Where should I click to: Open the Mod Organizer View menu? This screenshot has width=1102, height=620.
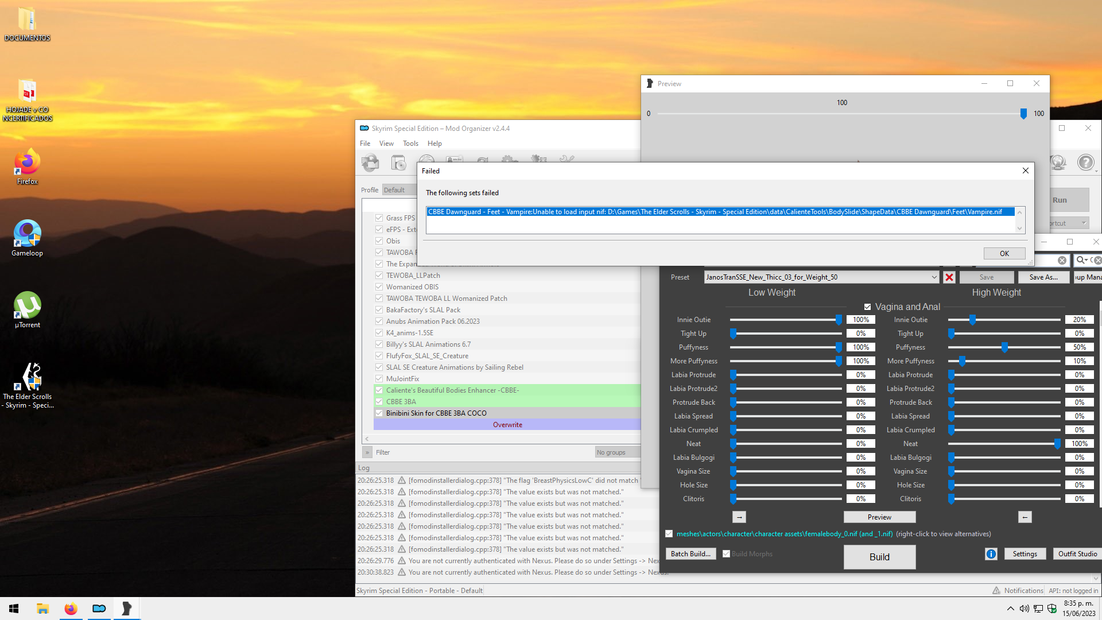(x=386, y=144)
